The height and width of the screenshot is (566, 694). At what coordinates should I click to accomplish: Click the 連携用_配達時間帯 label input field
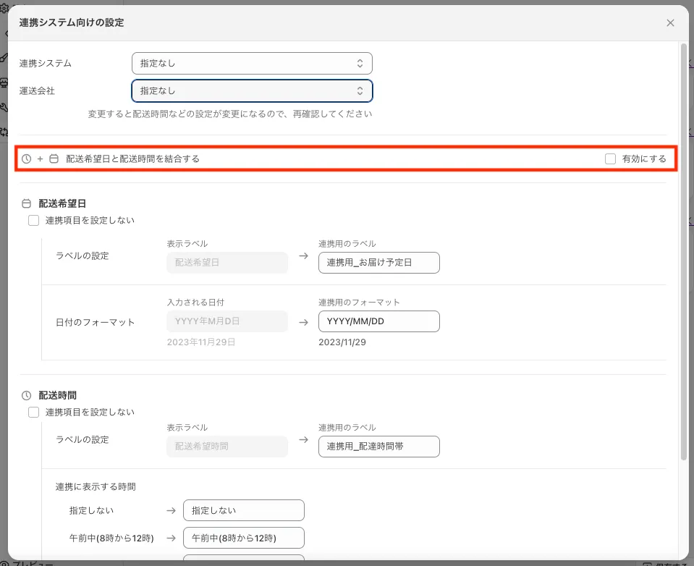[378, 447]
